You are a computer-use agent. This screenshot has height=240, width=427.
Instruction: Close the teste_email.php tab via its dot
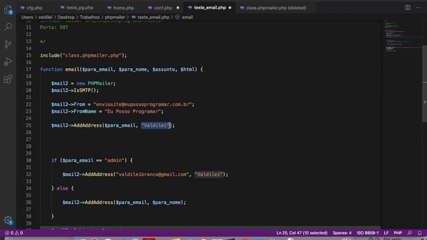230,8
